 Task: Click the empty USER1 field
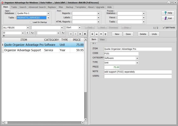pyautogui.click(x=138, y=77)
